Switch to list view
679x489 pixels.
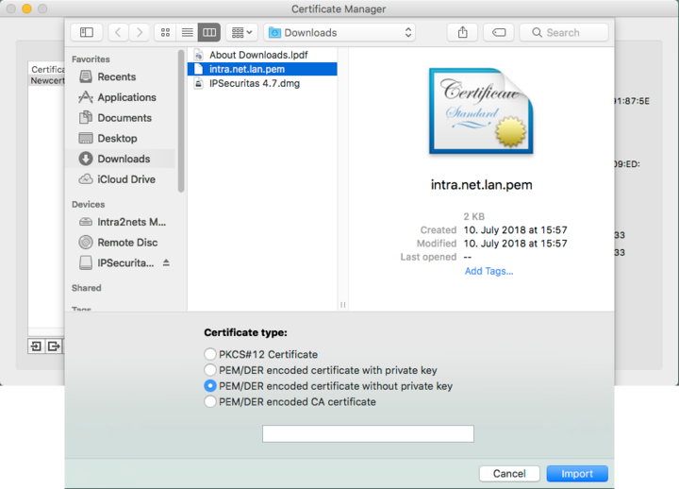point(187,32)
